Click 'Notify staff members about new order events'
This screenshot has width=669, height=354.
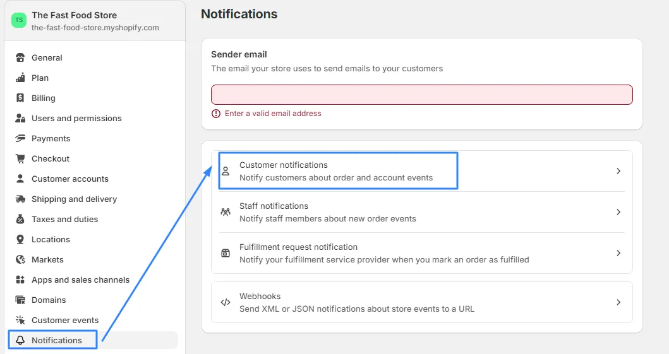tap(328, 218)
